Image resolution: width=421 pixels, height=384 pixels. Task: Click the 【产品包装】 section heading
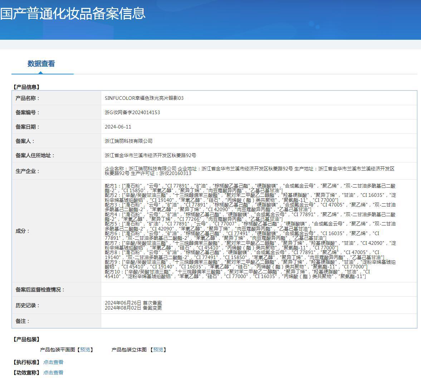(26, 339)
